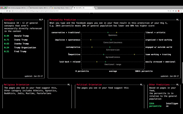Viewport: 183px width, 114px height.
Task: Click the zoom magnifier icon in address bar
Action: (168, 11)
